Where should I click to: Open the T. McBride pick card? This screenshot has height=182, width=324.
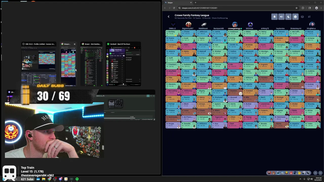pyautogui.click(x=250, y=46)
